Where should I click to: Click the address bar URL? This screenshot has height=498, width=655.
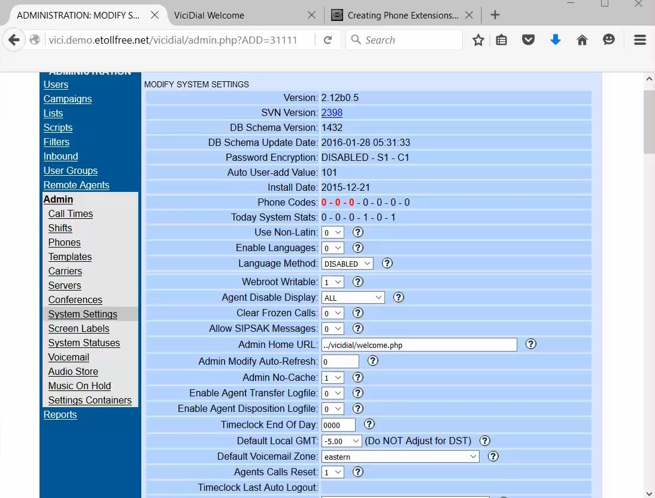[173, 40]
